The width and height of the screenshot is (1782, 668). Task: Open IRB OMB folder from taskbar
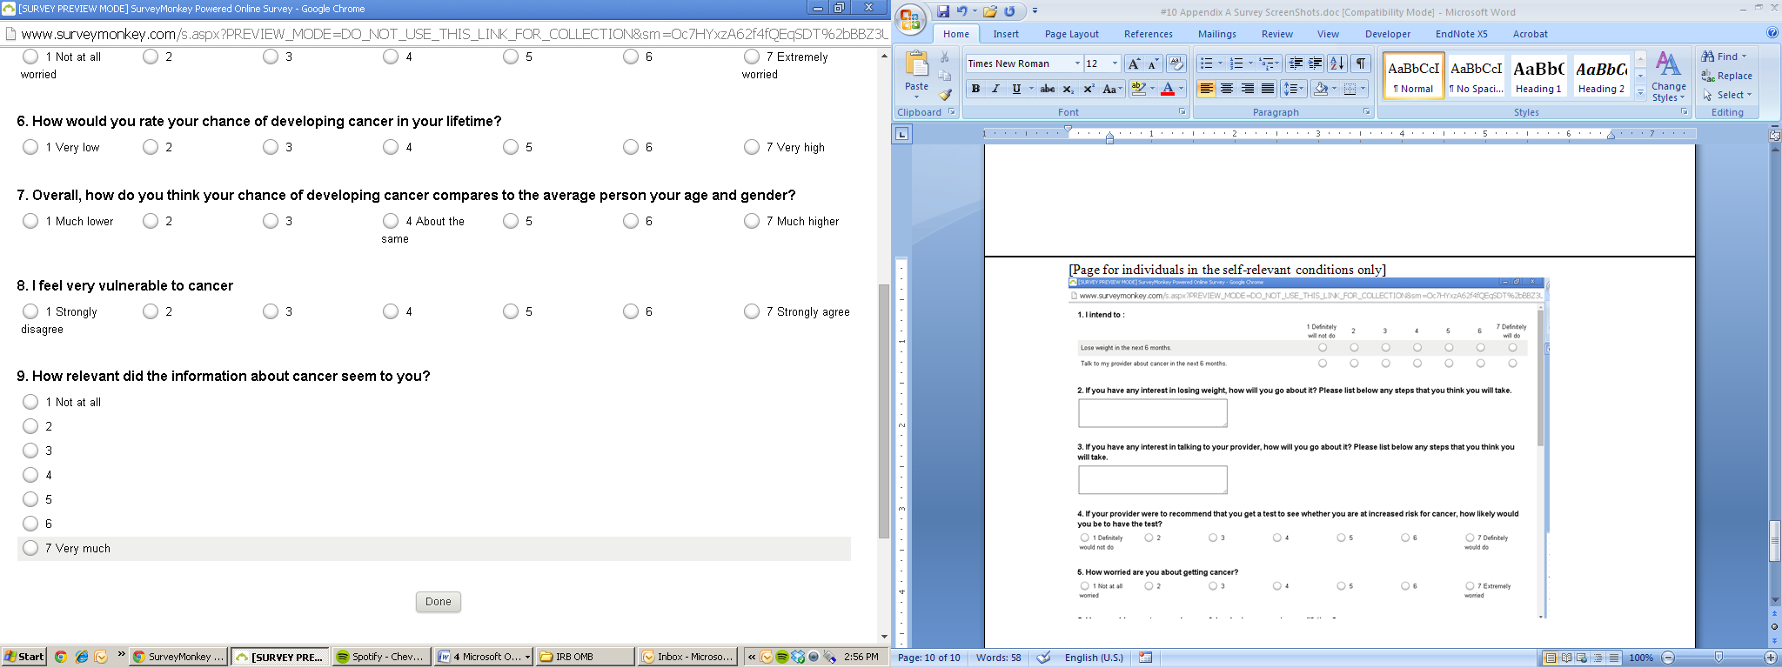584,657
